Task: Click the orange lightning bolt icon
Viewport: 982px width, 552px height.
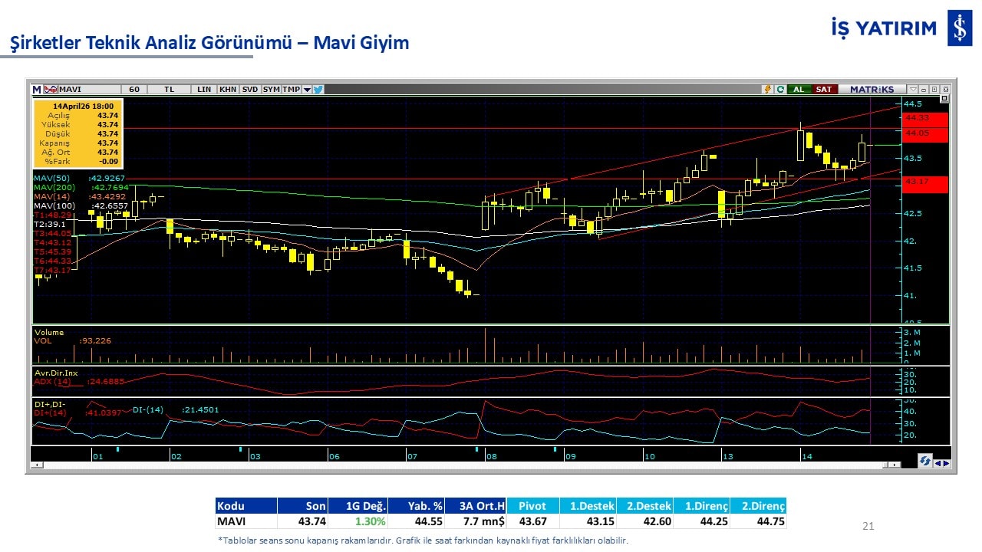Action: [767, 89]
